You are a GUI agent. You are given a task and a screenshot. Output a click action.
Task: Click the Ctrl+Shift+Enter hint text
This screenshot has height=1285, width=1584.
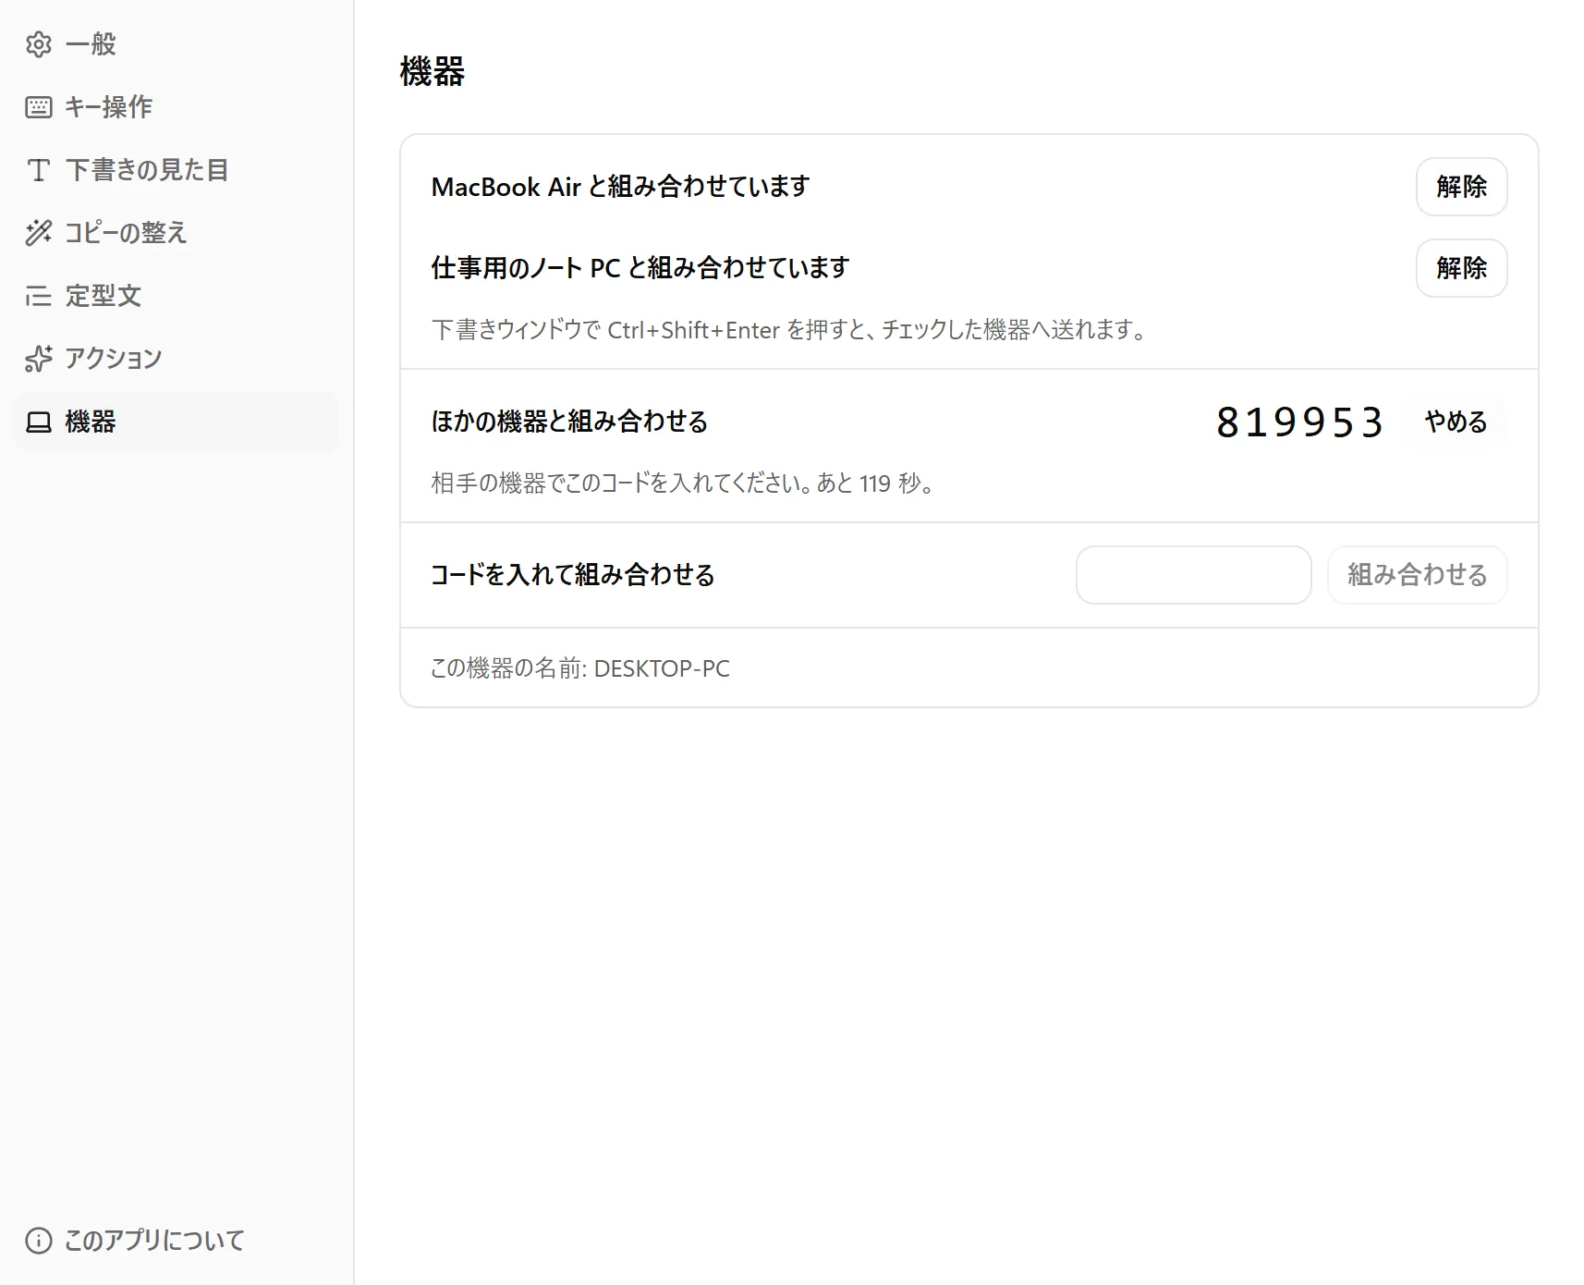tap(788, 330)
